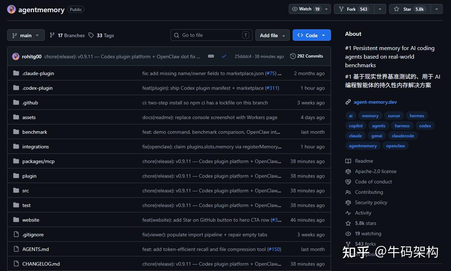Open the Star lists dropdown arrow
The image size is (451, 271).
(x=436, y=9)
